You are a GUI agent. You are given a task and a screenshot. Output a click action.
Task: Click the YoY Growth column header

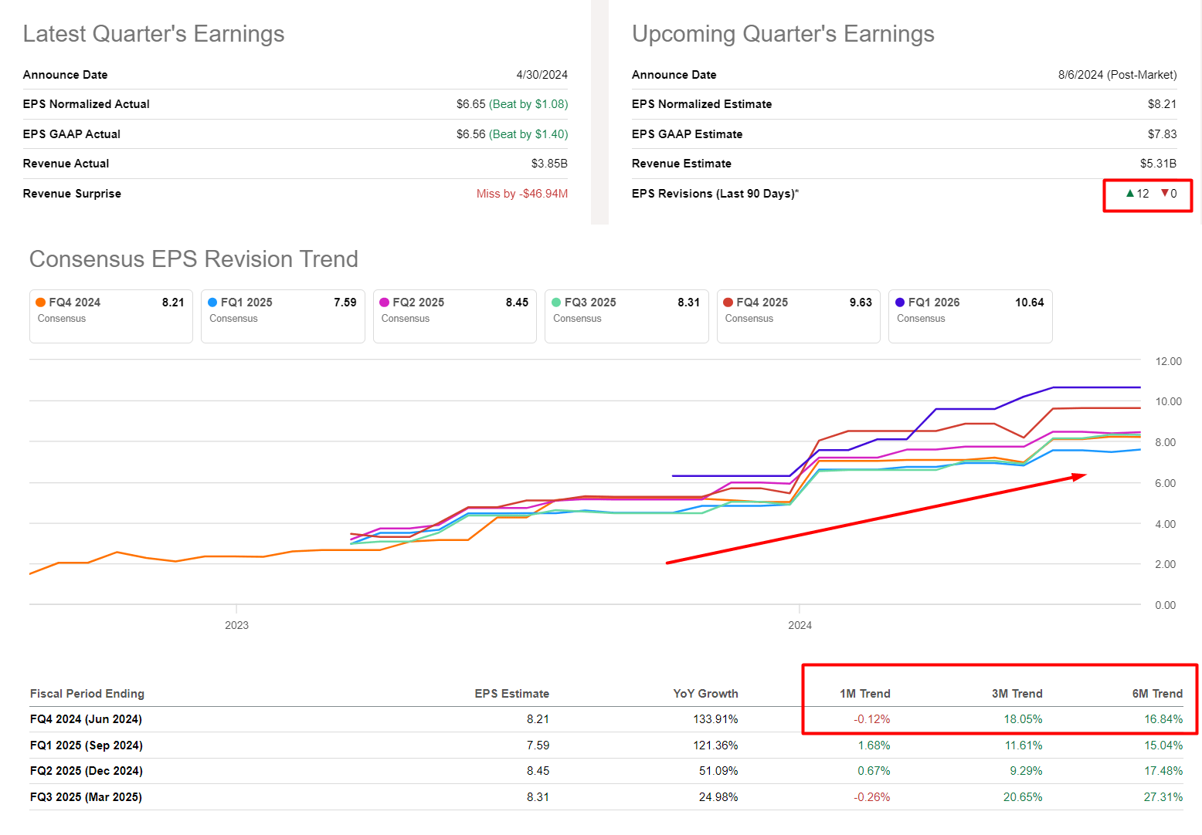click(x=705, y=693)
